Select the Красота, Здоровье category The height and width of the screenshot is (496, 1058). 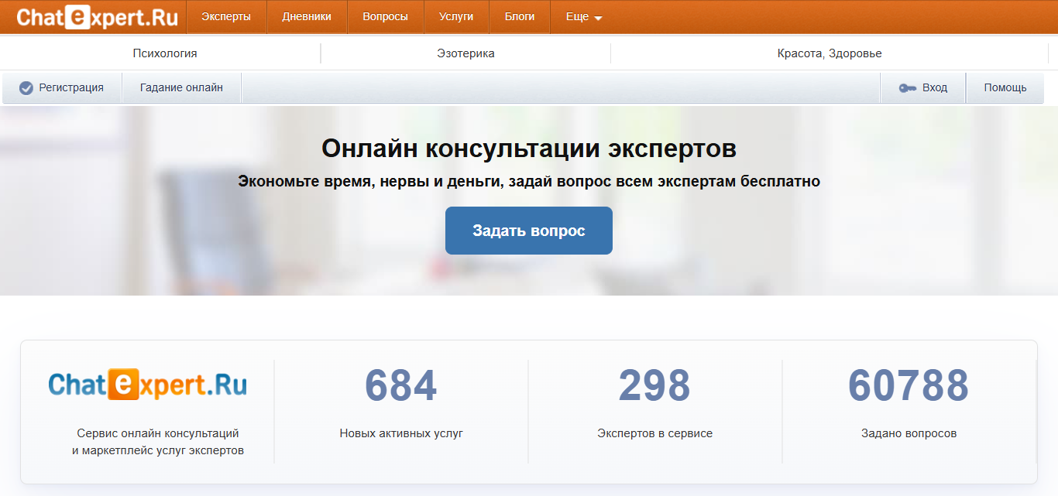830,53
